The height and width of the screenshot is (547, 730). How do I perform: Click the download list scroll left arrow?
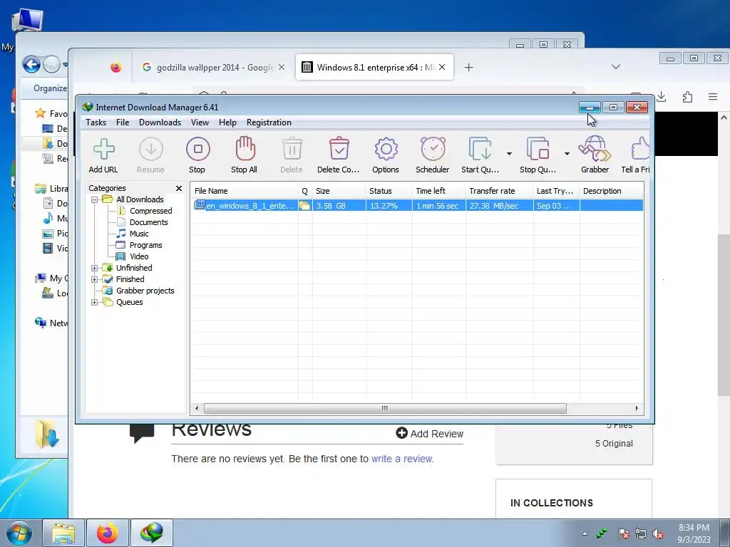pyautogui.click(x=197, y=408)
